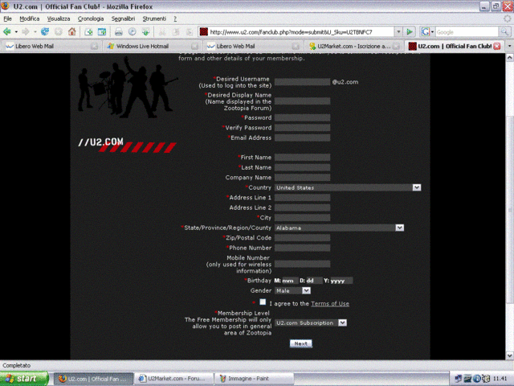Open Downloads toolbar icon

pyautogui.click(x=145, y=32)
